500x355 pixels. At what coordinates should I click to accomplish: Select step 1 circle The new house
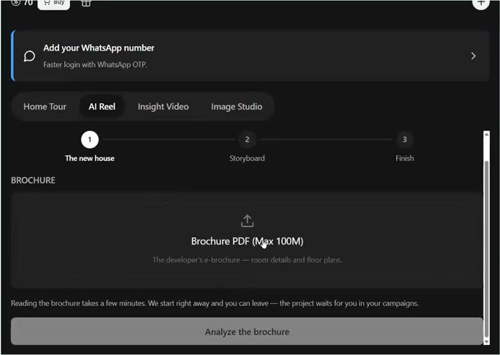coord(89,139)
